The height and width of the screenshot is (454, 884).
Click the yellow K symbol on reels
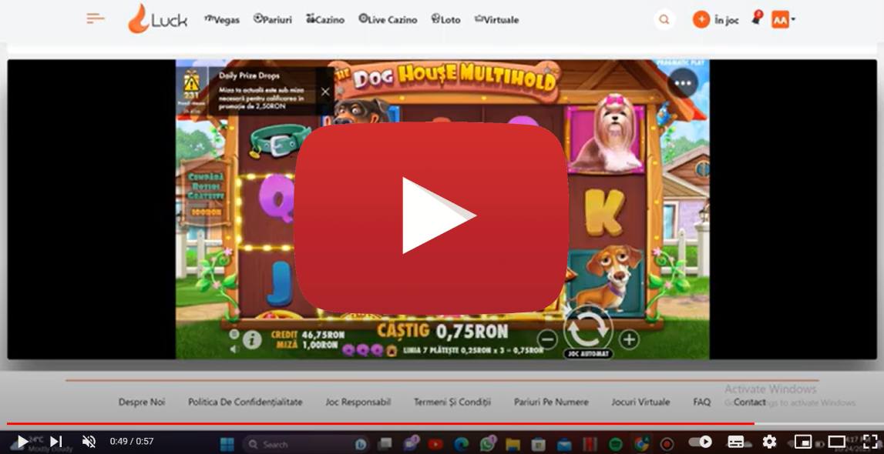tap(604, 212)
